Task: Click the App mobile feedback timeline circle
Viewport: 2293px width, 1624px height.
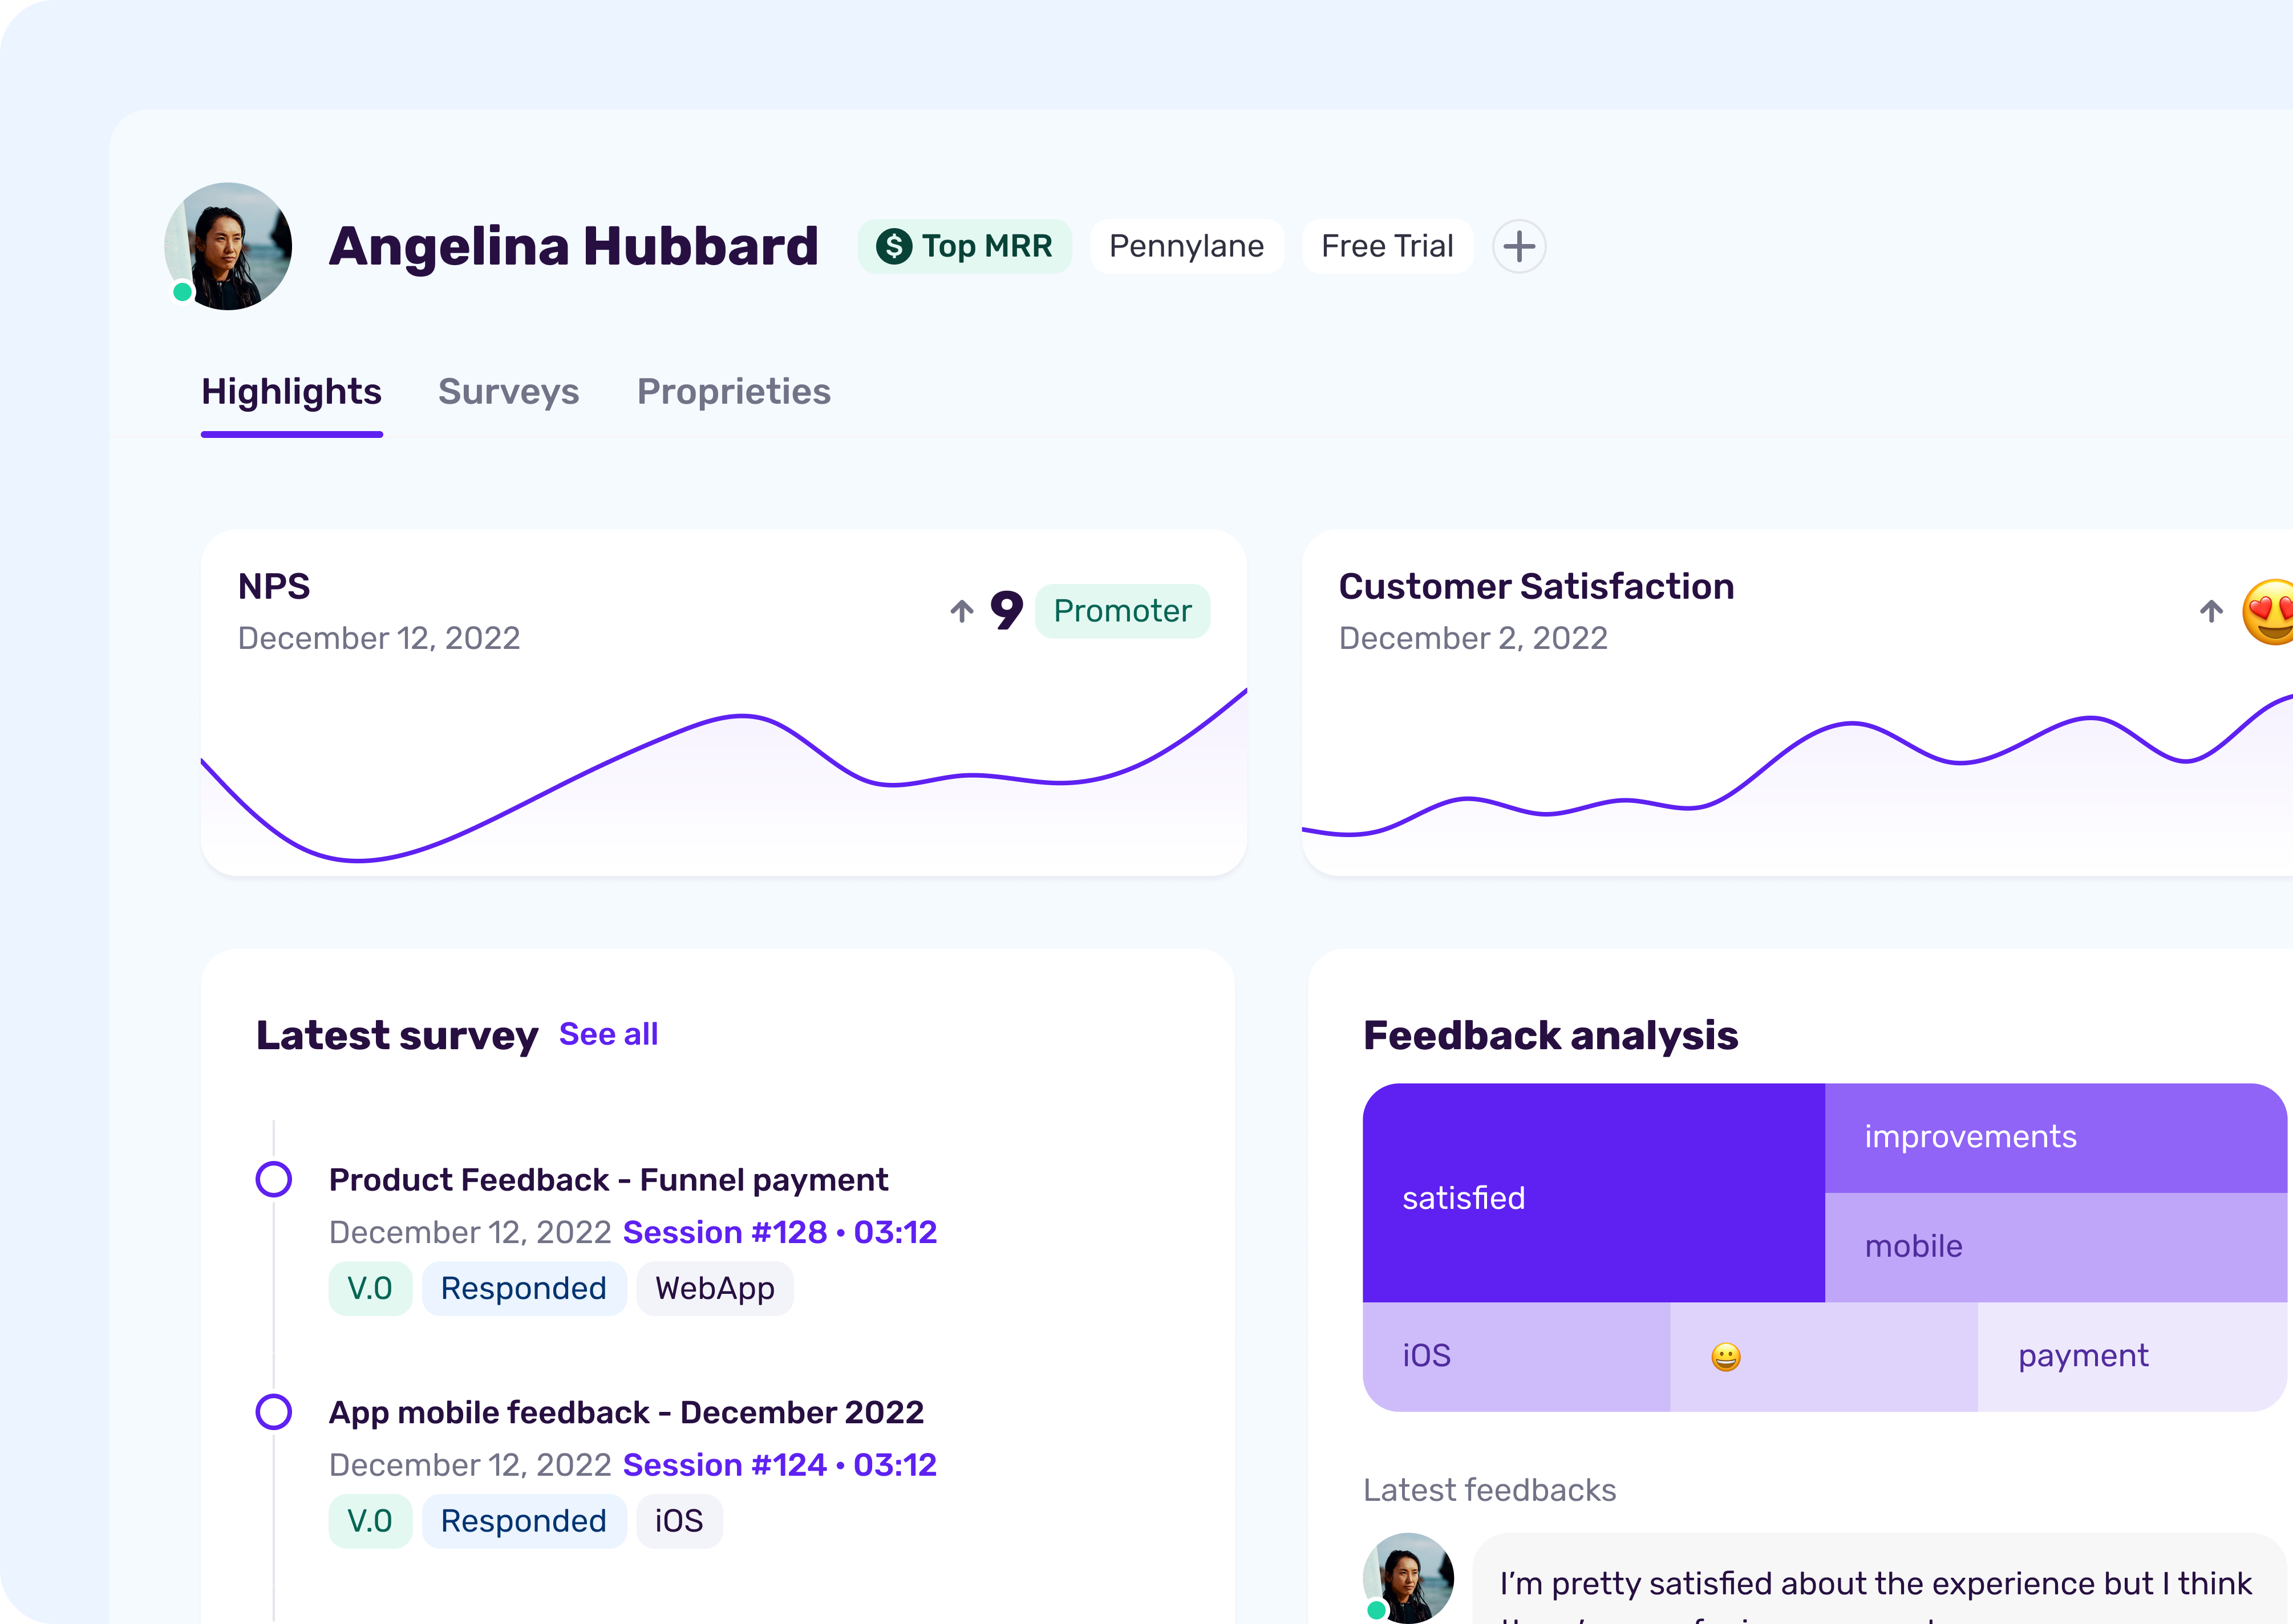Action: 274,1412
